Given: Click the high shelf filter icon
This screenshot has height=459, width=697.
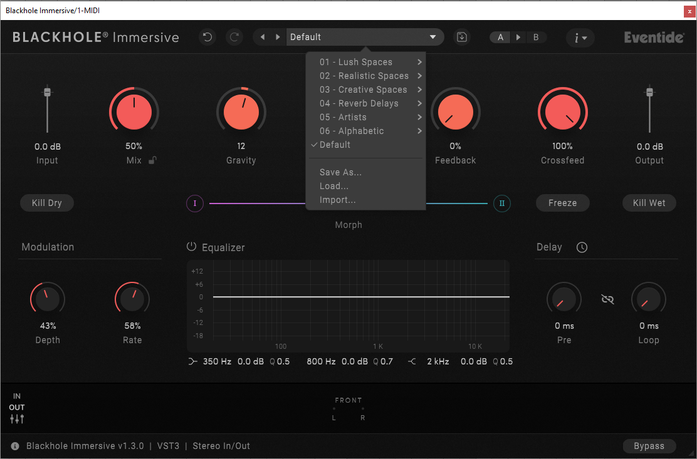Looking at the screenshot, I should (412, 362).
